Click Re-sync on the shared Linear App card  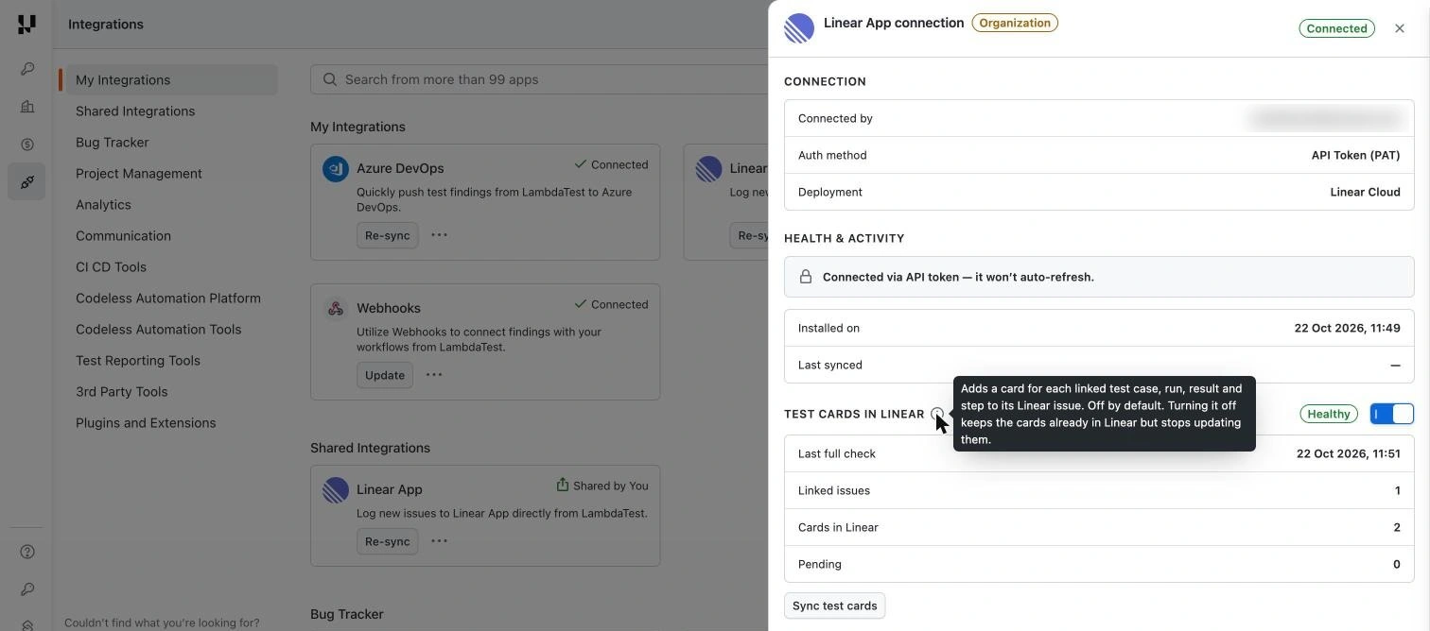(387, 541)
